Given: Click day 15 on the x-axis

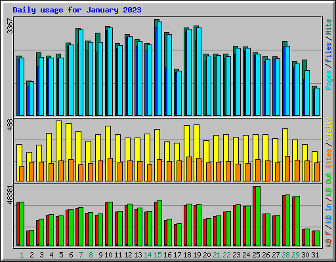Looking at the screenshot, I should point(157,255).
